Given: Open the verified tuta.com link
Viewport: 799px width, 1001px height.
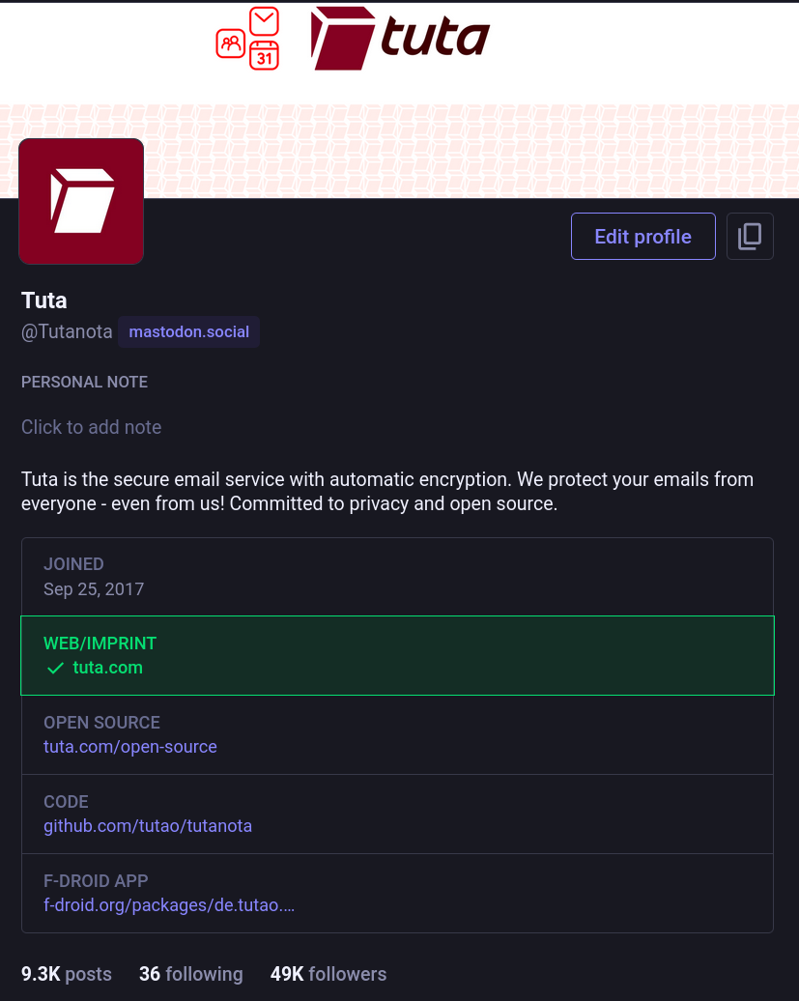Looking at the screenshot, I should tap(107, 668).
